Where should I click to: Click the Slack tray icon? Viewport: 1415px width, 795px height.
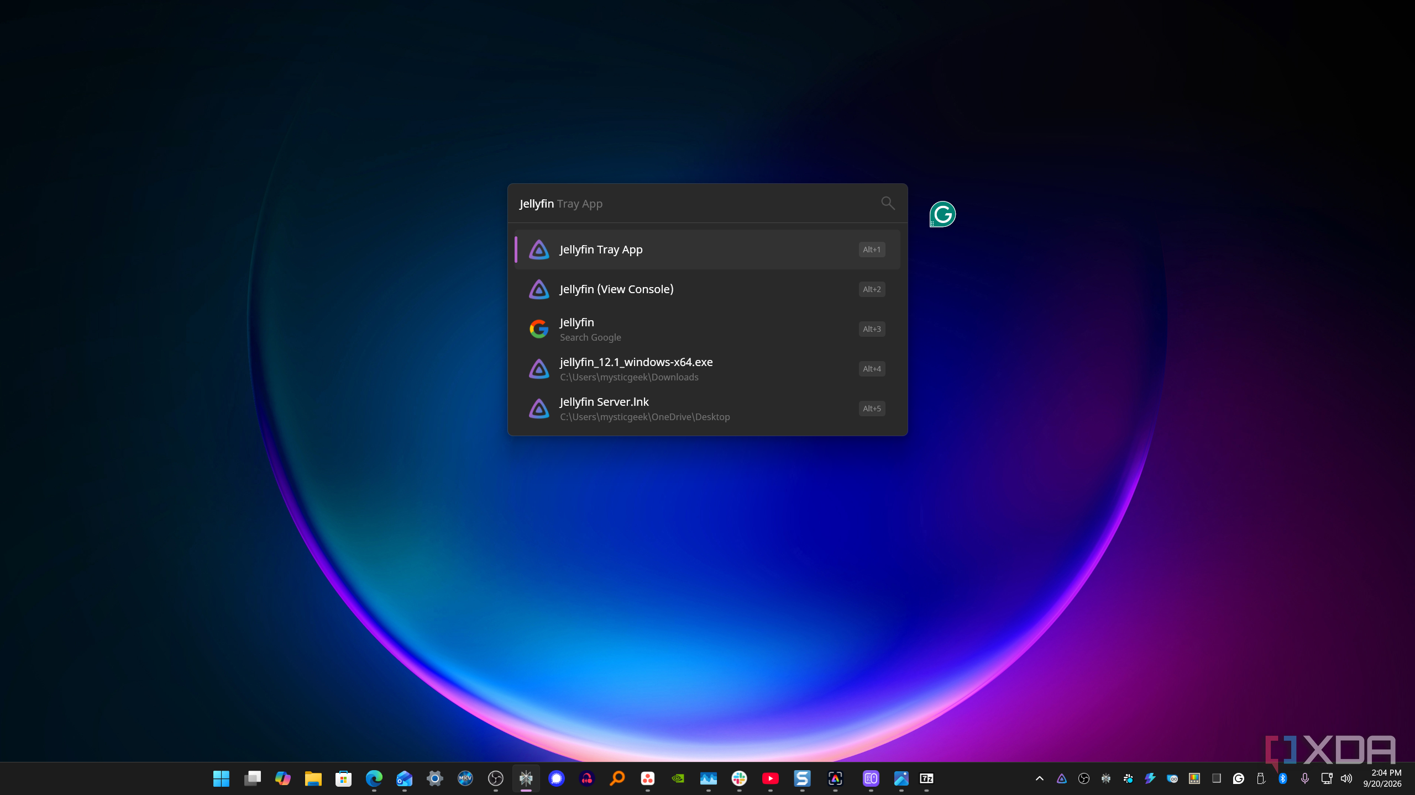coord(1128,778)
